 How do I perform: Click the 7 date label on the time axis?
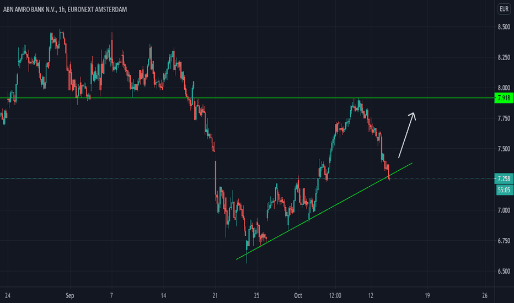[x=111, y=295]
